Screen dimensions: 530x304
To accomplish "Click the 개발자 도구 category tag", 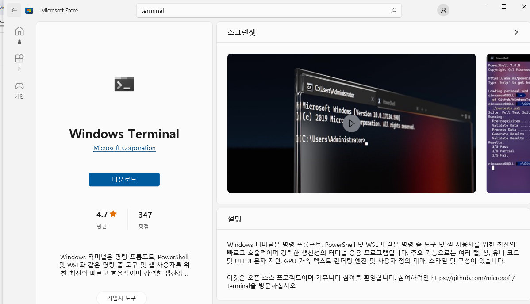I will click(122, 298).
